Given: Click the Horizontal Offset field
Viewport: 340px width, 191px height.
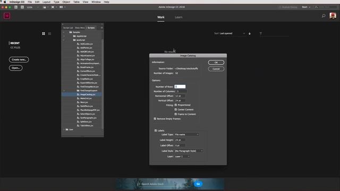Looking at the screenshot, I should [x=180, y=96].
